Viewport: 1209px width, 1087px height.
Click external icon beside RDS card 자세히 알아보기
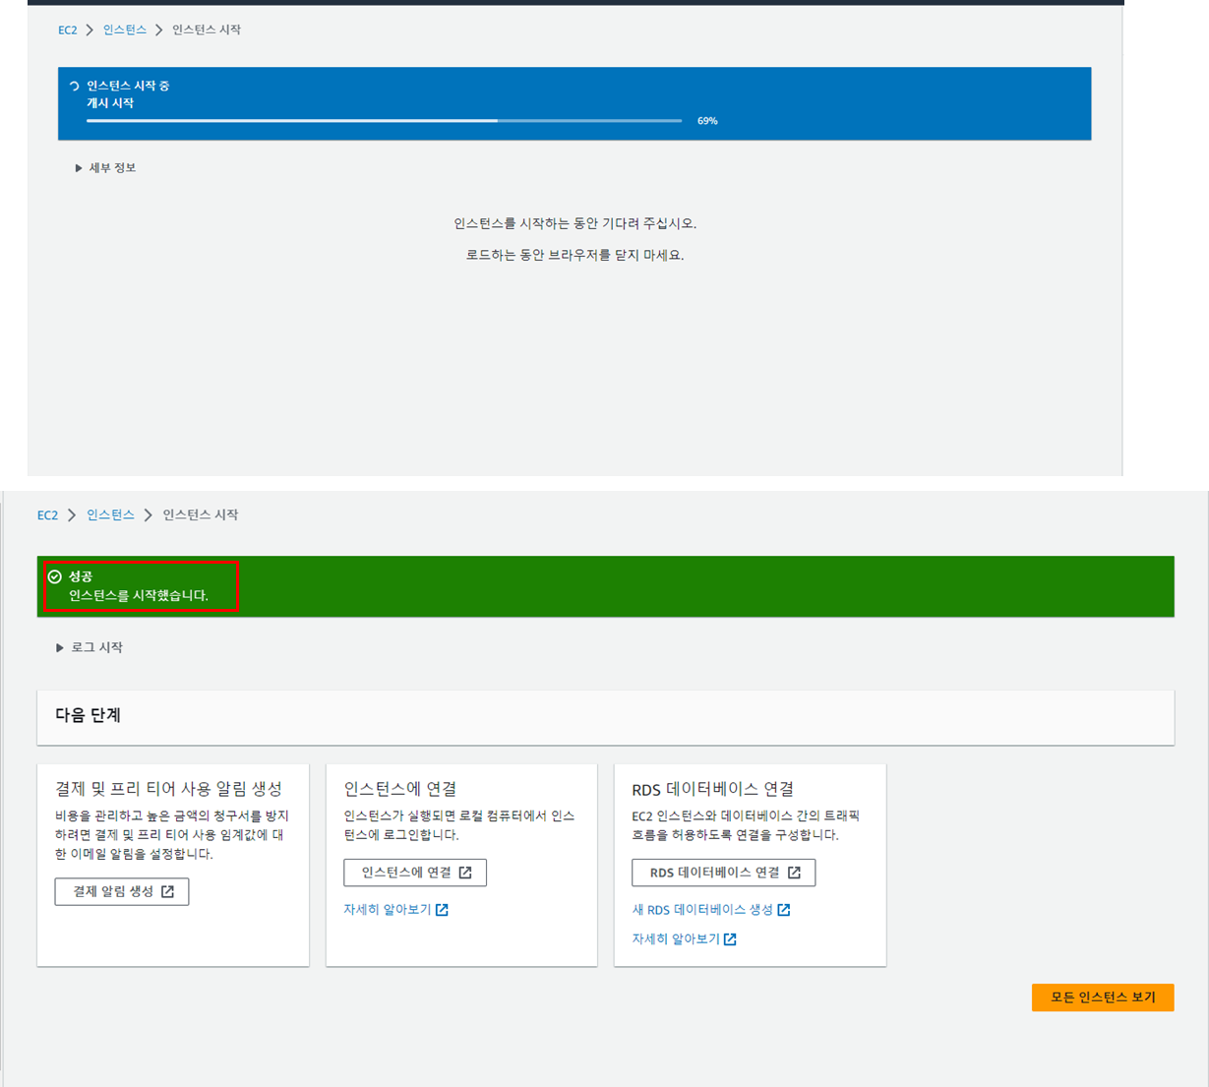point(730,939)
